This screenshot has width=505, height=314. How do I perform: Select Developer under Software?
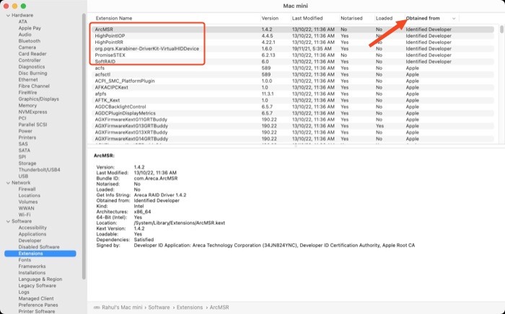(30, 240)
